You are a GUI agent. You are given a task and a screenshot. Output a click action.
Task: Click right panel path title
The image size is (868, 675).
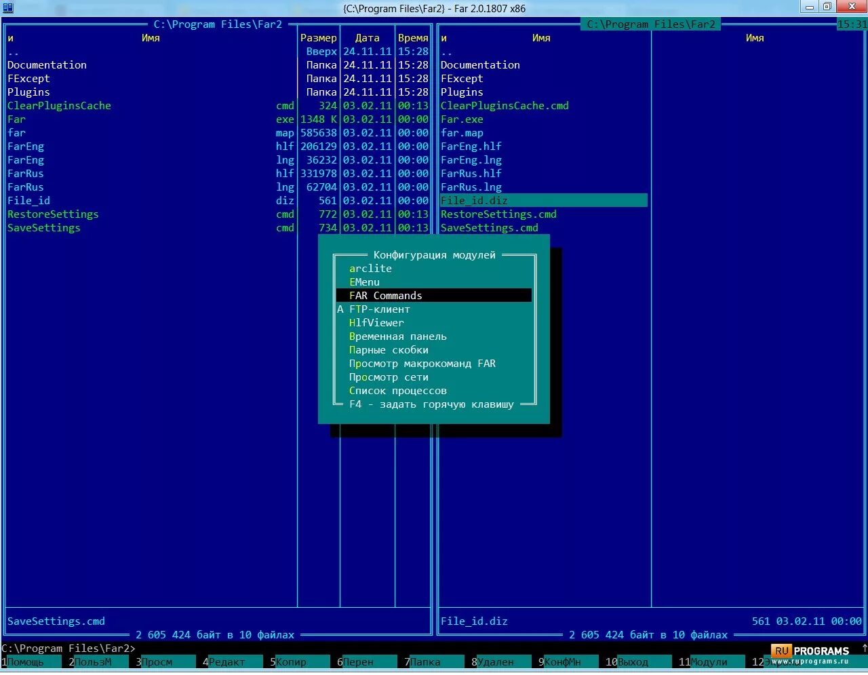point(651,24)
